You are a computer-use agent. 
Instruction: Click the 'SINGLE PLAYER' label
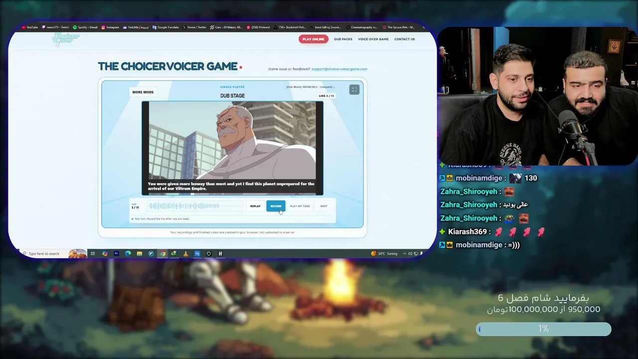click(232, 87)
